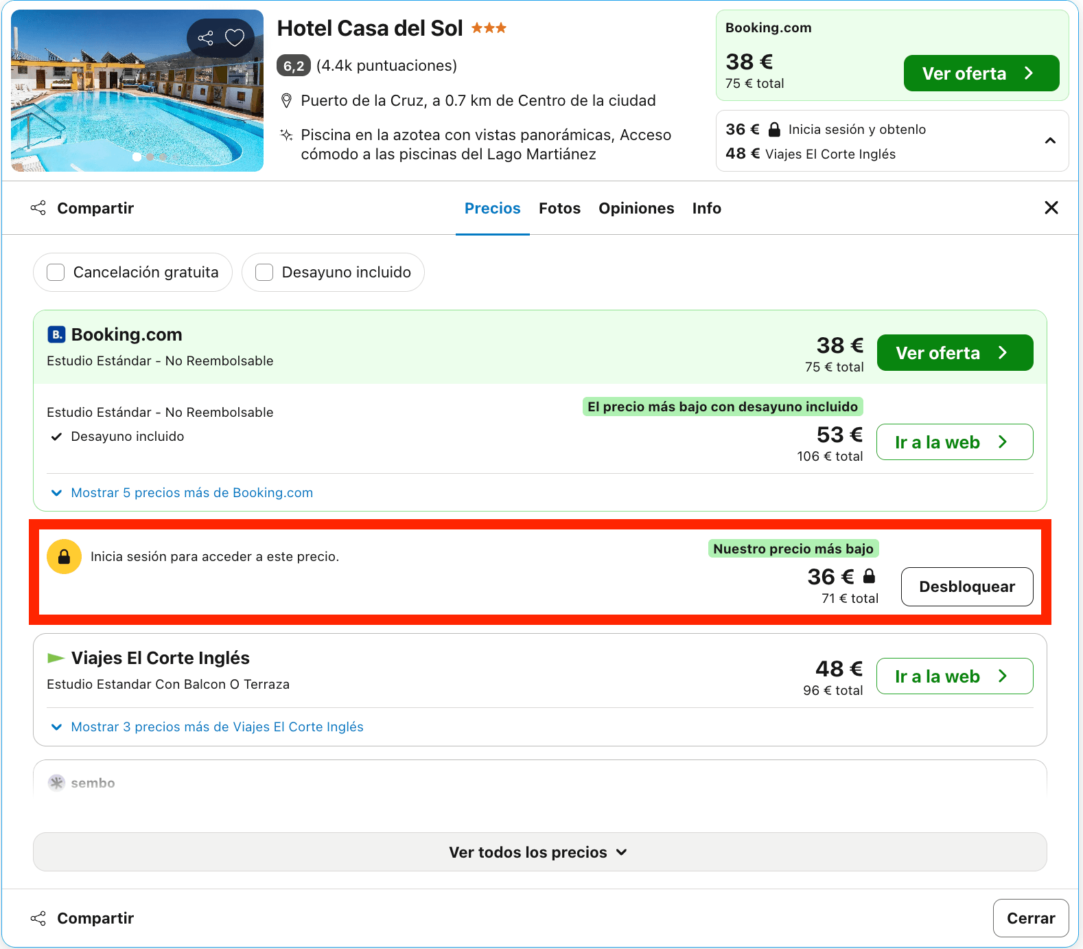Click 'Nuestro precio más bajo' label
This screenshot has width=1083, height=949.
point(793,549)
